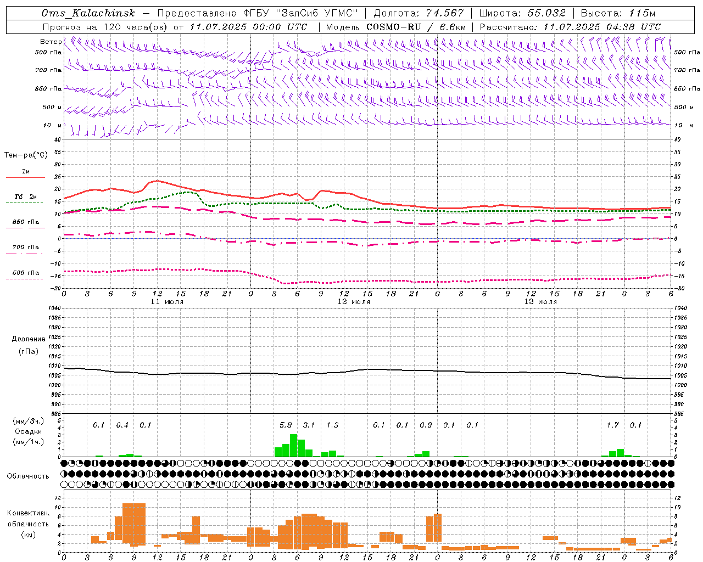Click '850 гПа' in the temperature legend

coord(26,222)
